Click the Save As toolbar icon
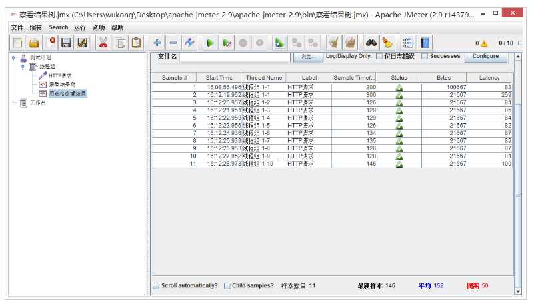Image resolution: width=534 pixels, height=308 pixels. [x=83, y=43]
